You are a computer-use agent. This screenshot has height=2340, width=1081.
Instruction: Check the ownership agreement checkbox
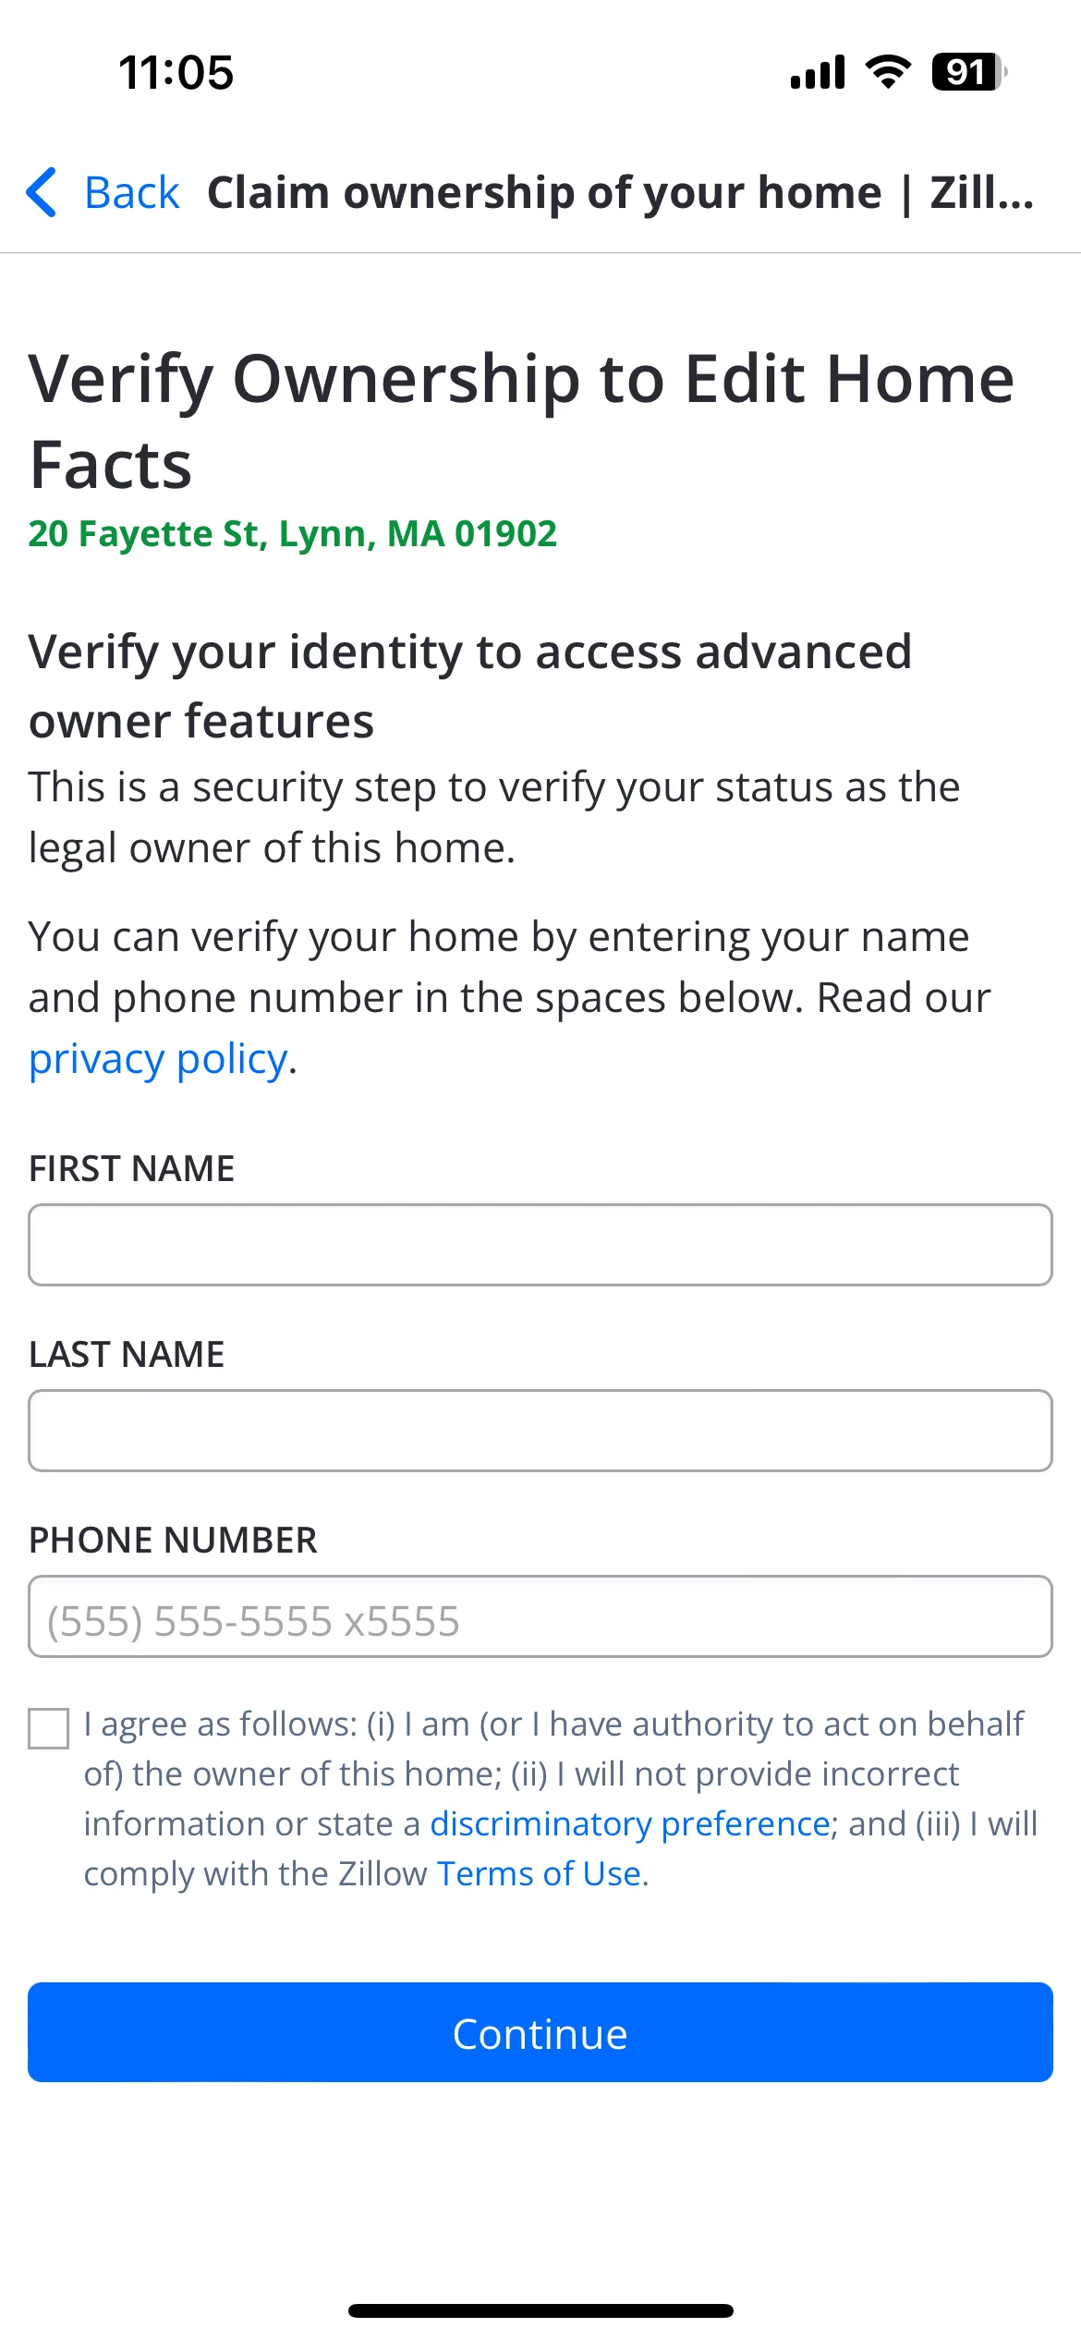pyautogui.click(x=49, y=1728)
